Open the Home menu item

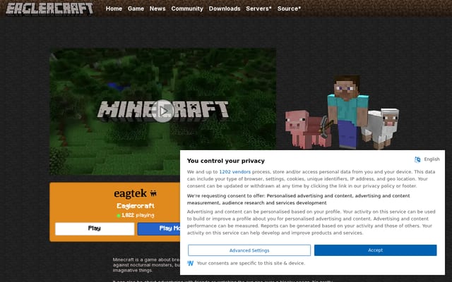114,8
